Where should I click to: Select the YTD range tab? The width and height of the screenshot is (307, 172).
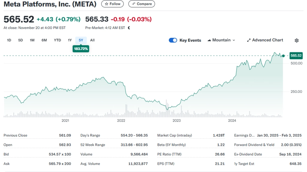click(57, 40)
